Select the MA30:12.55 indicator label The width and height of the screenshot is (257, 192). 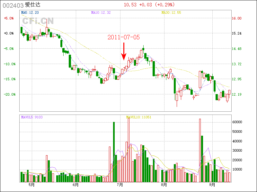click(171, 12)
